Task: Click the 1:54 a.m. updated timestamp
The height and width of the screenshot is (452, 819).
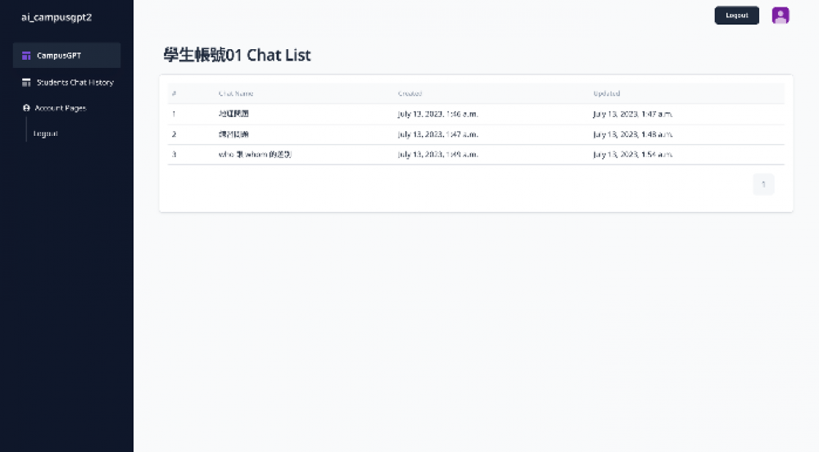Action: pos(632,155)
